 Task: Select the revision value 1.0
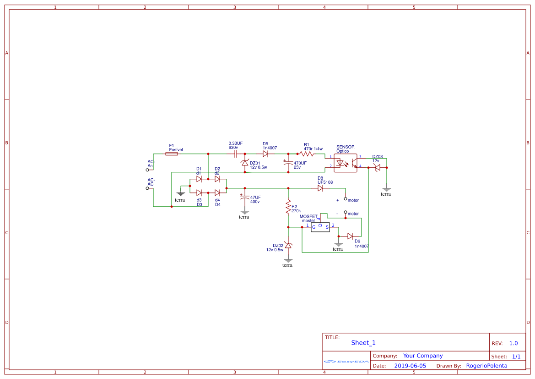[x=513, y=343]
